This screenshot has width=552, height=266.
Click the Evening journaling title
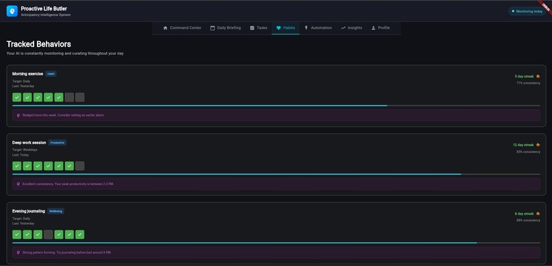(29, 211)
